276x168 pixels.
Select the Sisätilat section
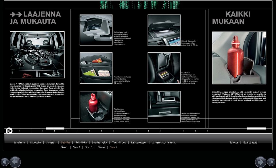pyautogui.click(x=66, y=142)
